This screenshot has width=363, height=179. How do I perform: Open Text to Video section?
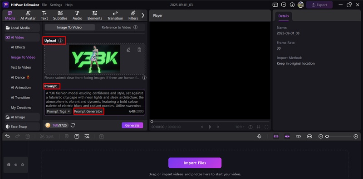coord(21,67)
